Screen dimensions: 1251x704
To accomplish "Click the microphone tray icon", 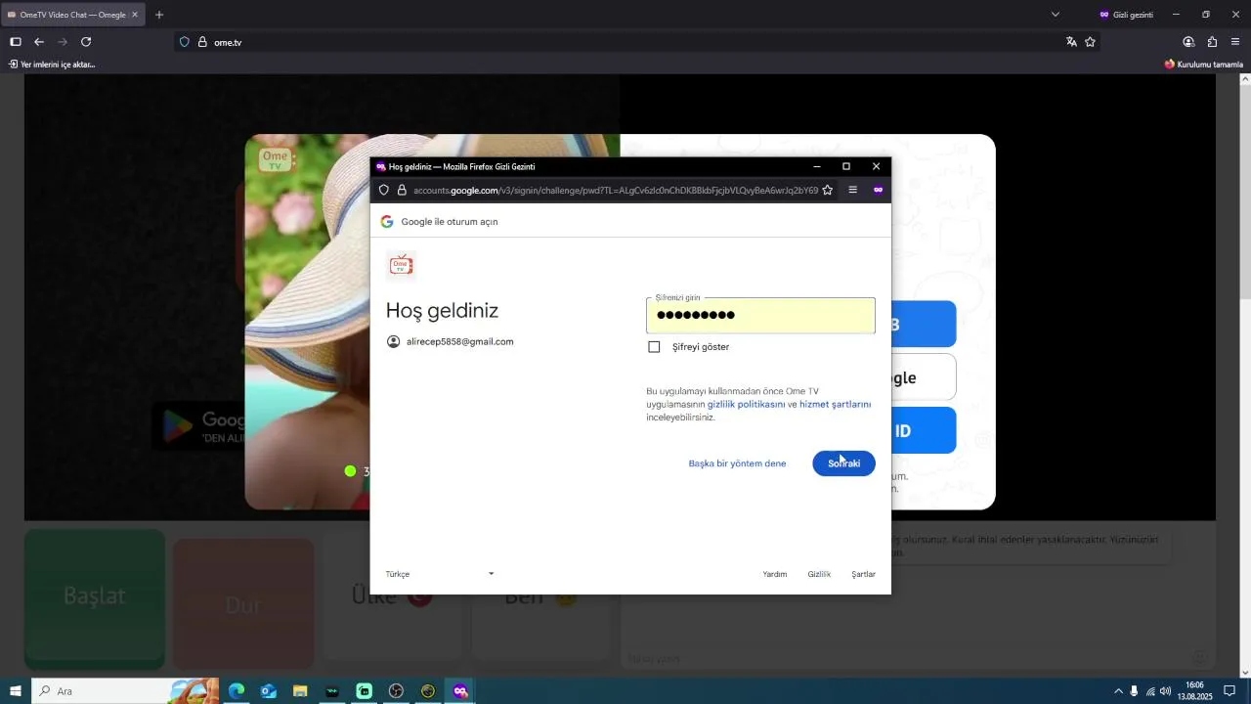I will coord(1134,691).
